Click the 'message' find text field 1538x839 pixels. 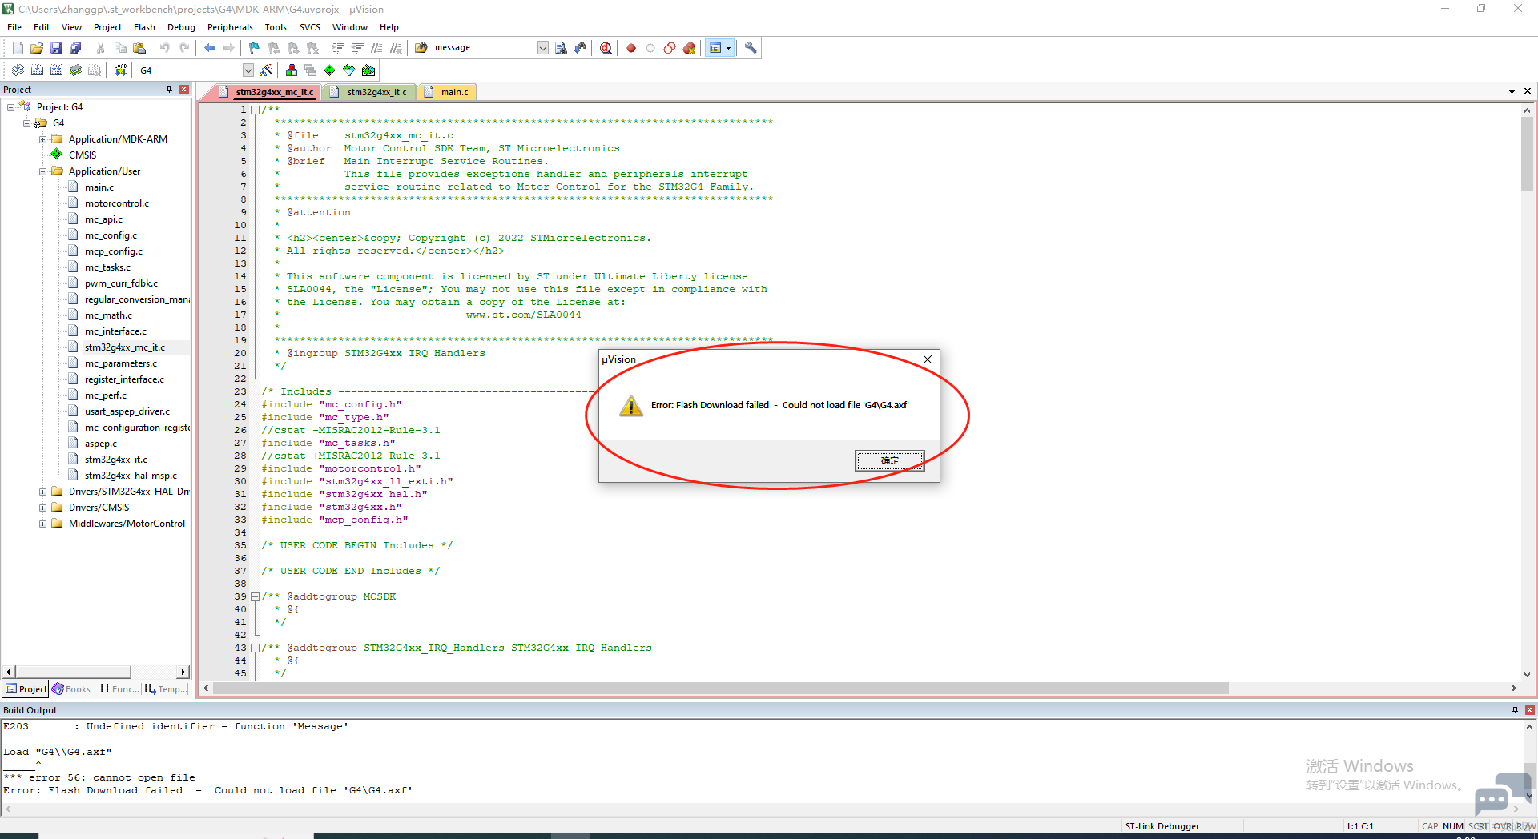click(484, 48)
